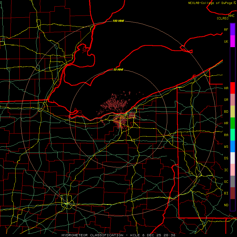Click the radar site center dot
This screenshot has height=237, width=237.
[116, 106]
